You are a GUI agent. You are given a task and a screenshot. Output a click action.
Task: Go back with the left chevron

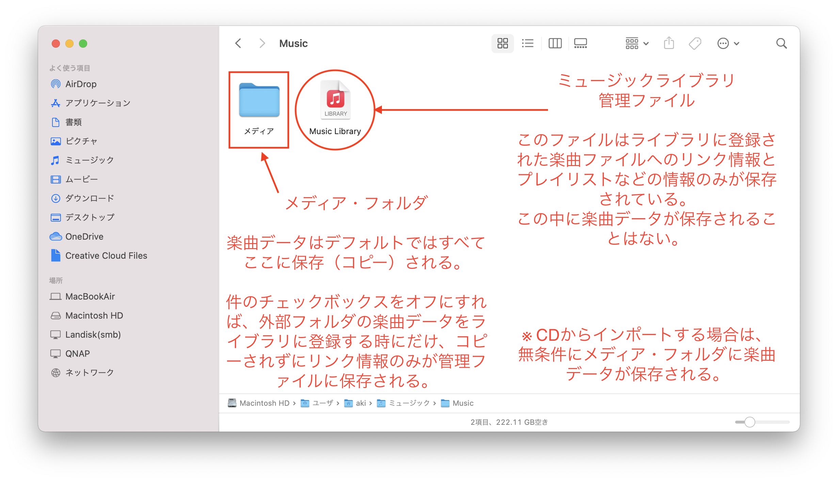(238, 43)
